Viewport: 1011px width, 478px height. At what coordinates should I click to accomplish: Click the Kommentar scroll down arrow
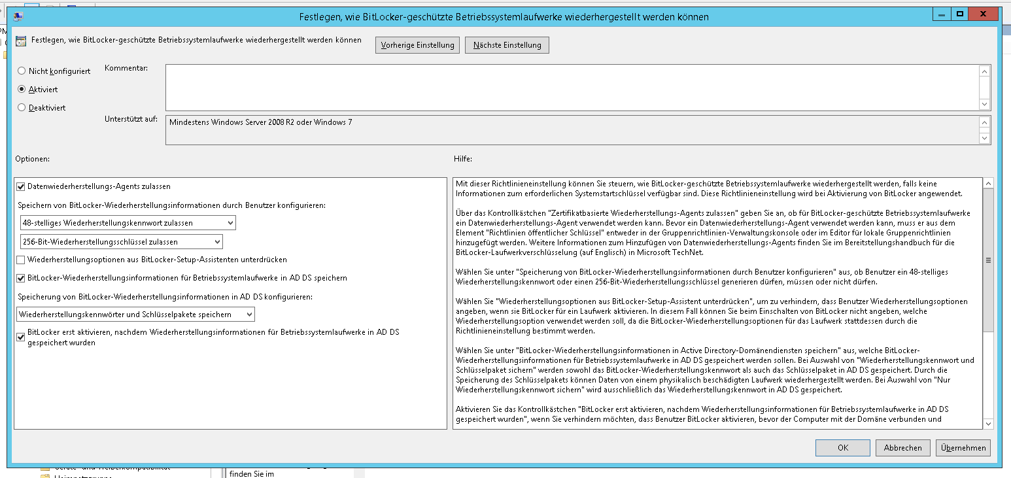coord(984,104)
